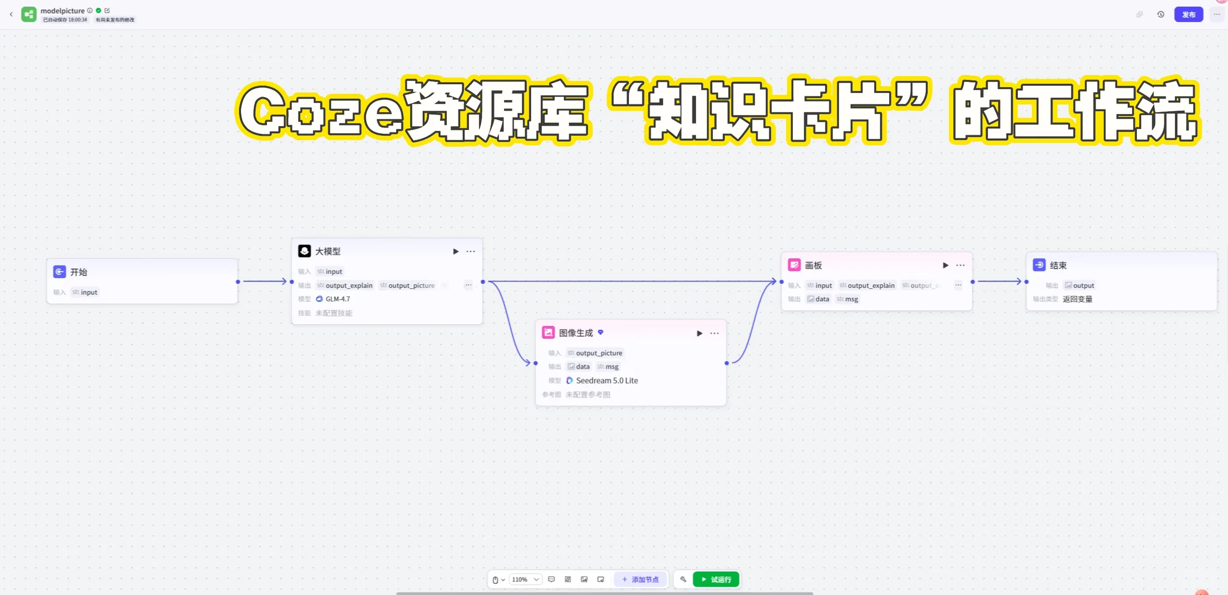Click the horizontal scrollbar at canvas bottom
This screenshot has height=595, width=1228.
click(605, 593)
